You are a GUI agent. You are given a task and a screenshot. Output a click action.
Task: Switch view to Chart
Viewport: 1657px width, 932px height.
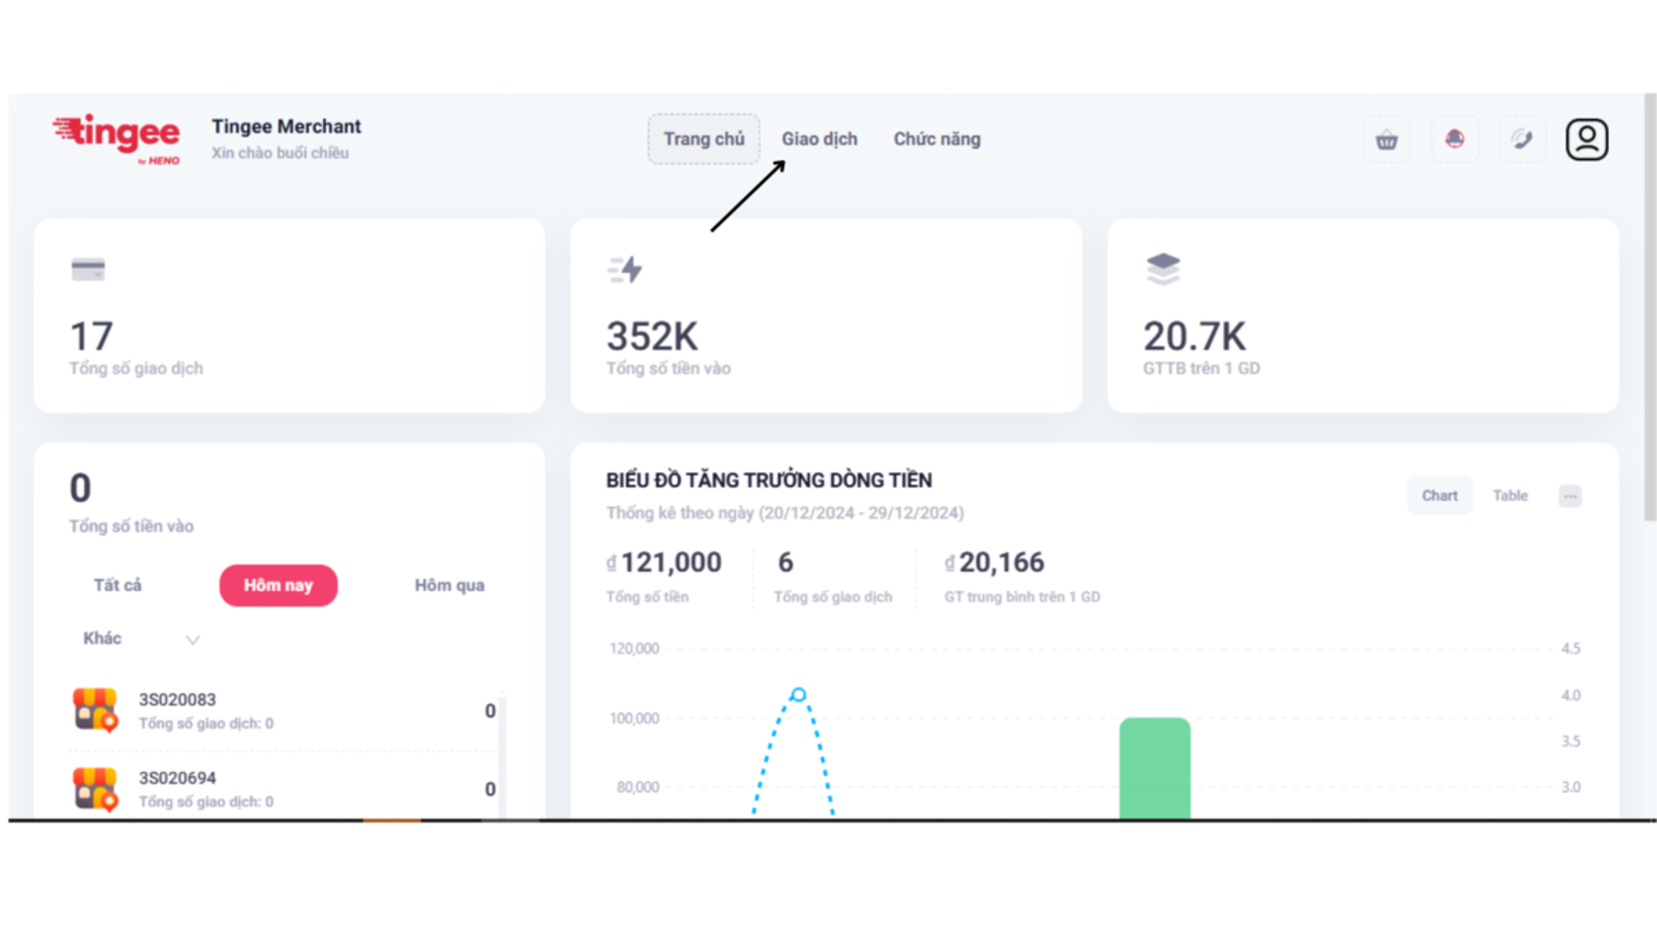click(1439, 495)
